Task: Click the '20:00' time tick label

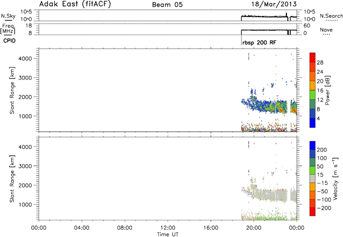Action: coord(254,228)
